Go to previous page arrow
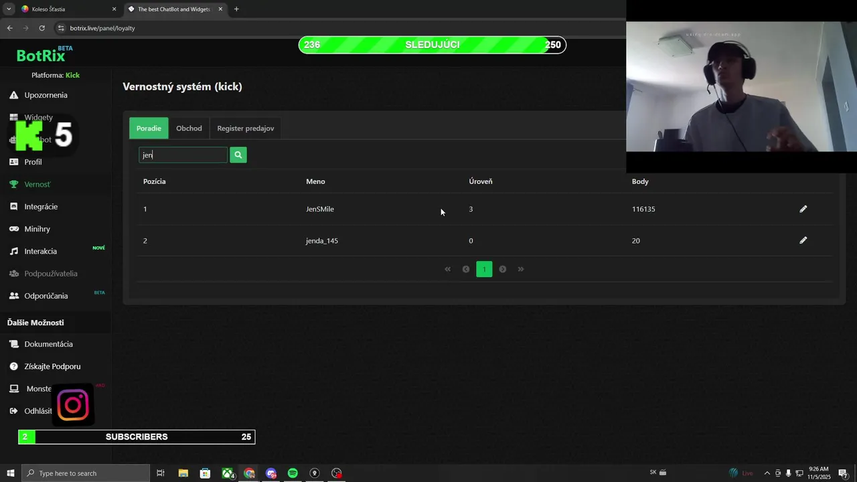This screenshot has height=482, width=857. (466, 269)
